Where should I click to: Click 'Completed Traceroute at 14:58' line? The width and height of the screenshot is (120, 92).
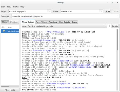click(48, 71)
